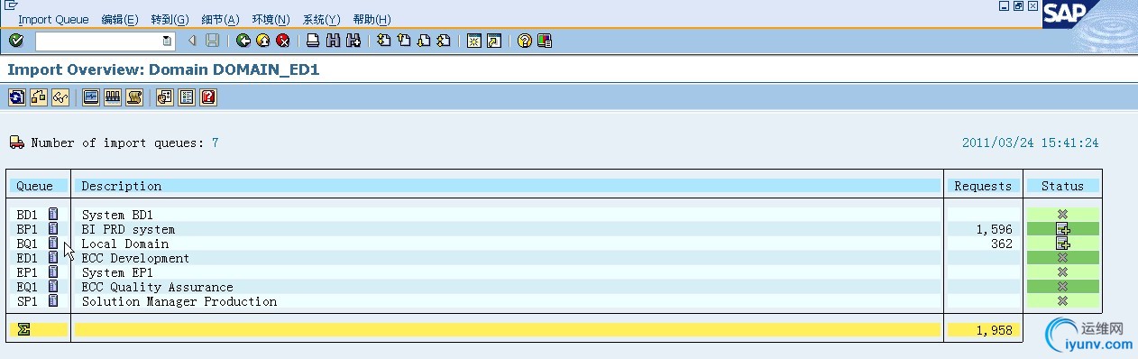
Task: Click the system and dice toolbar icon
Action: click(165, 97)
